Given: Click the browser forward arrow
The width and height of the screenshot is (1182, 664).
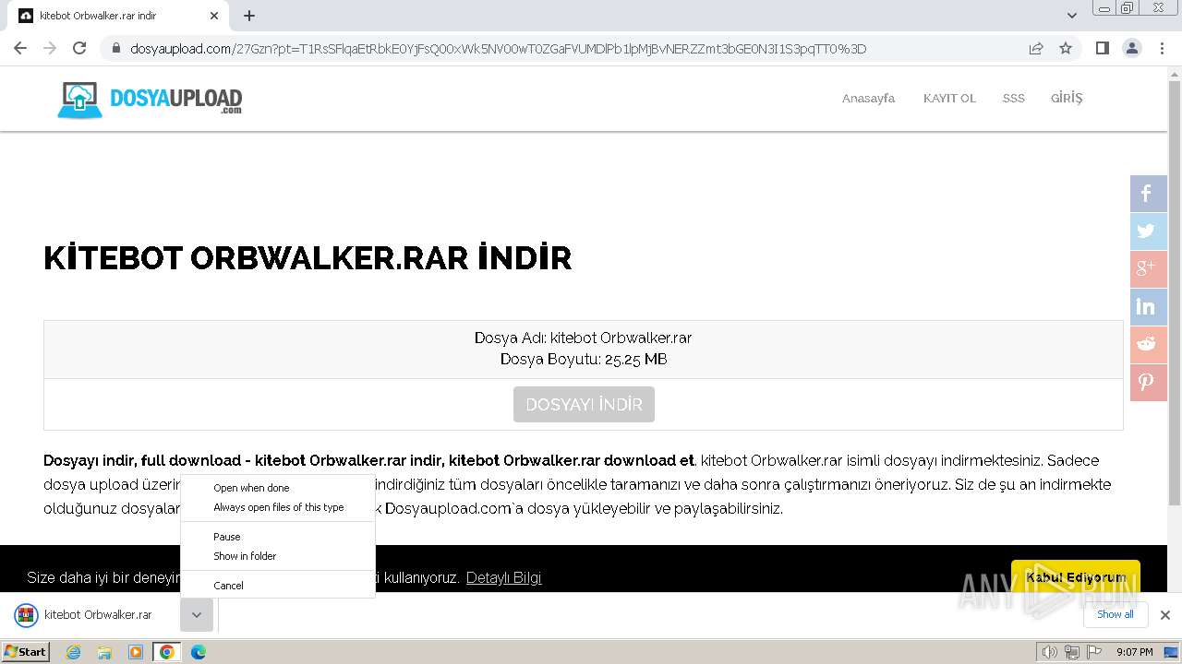Looking at the screenshot, I should coord(50,48).
